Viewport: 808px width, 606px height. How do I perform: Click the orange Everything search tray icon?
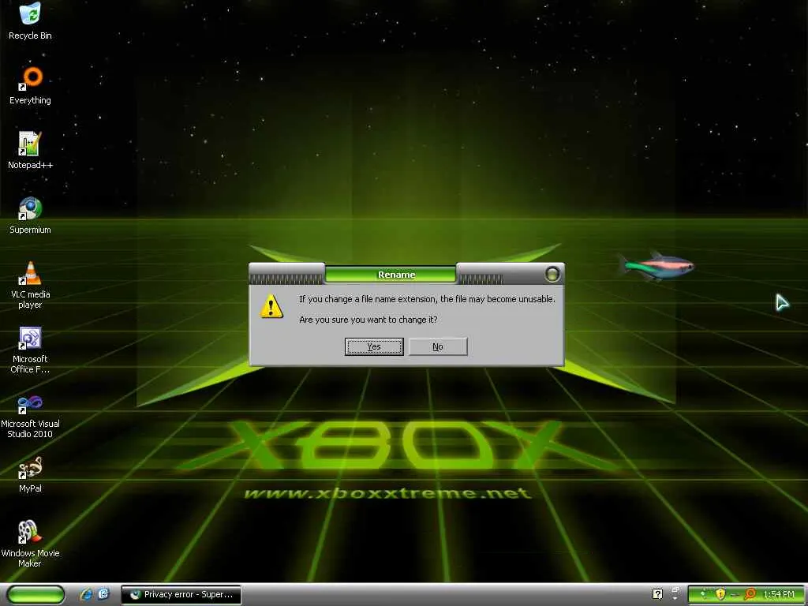[750, 594]
